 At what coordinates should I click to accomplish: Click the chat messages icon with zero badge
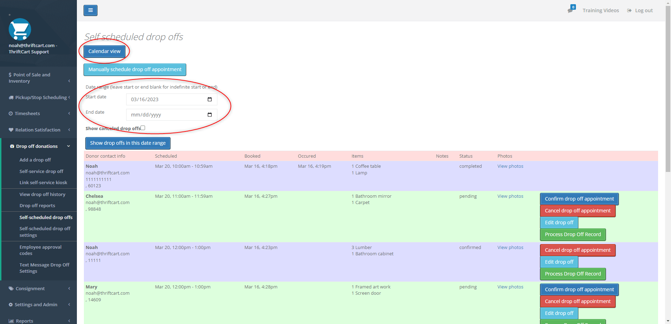coord(570,10)
